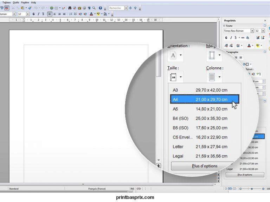The width and height of the screenshot is (270, 202).
Task: Insert a hyperlink via globe icon
Action: [51, 8]
